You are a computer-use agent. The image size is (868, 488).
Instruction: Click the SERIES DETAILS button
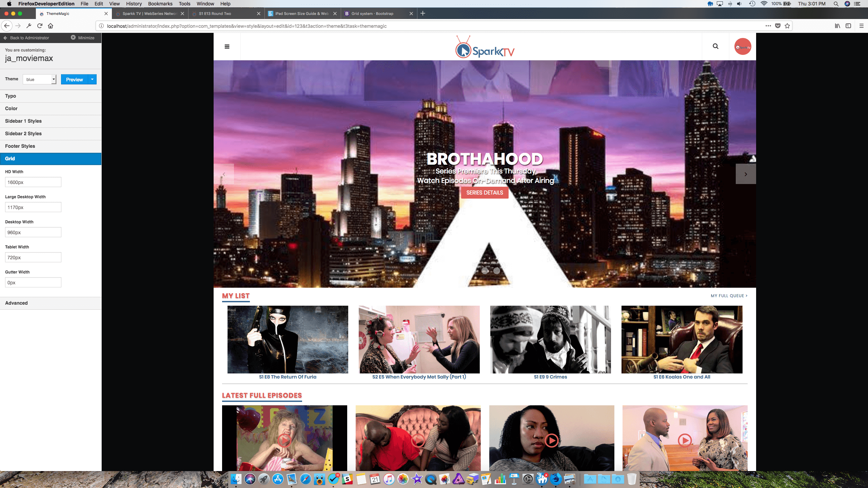click(485, 192)
